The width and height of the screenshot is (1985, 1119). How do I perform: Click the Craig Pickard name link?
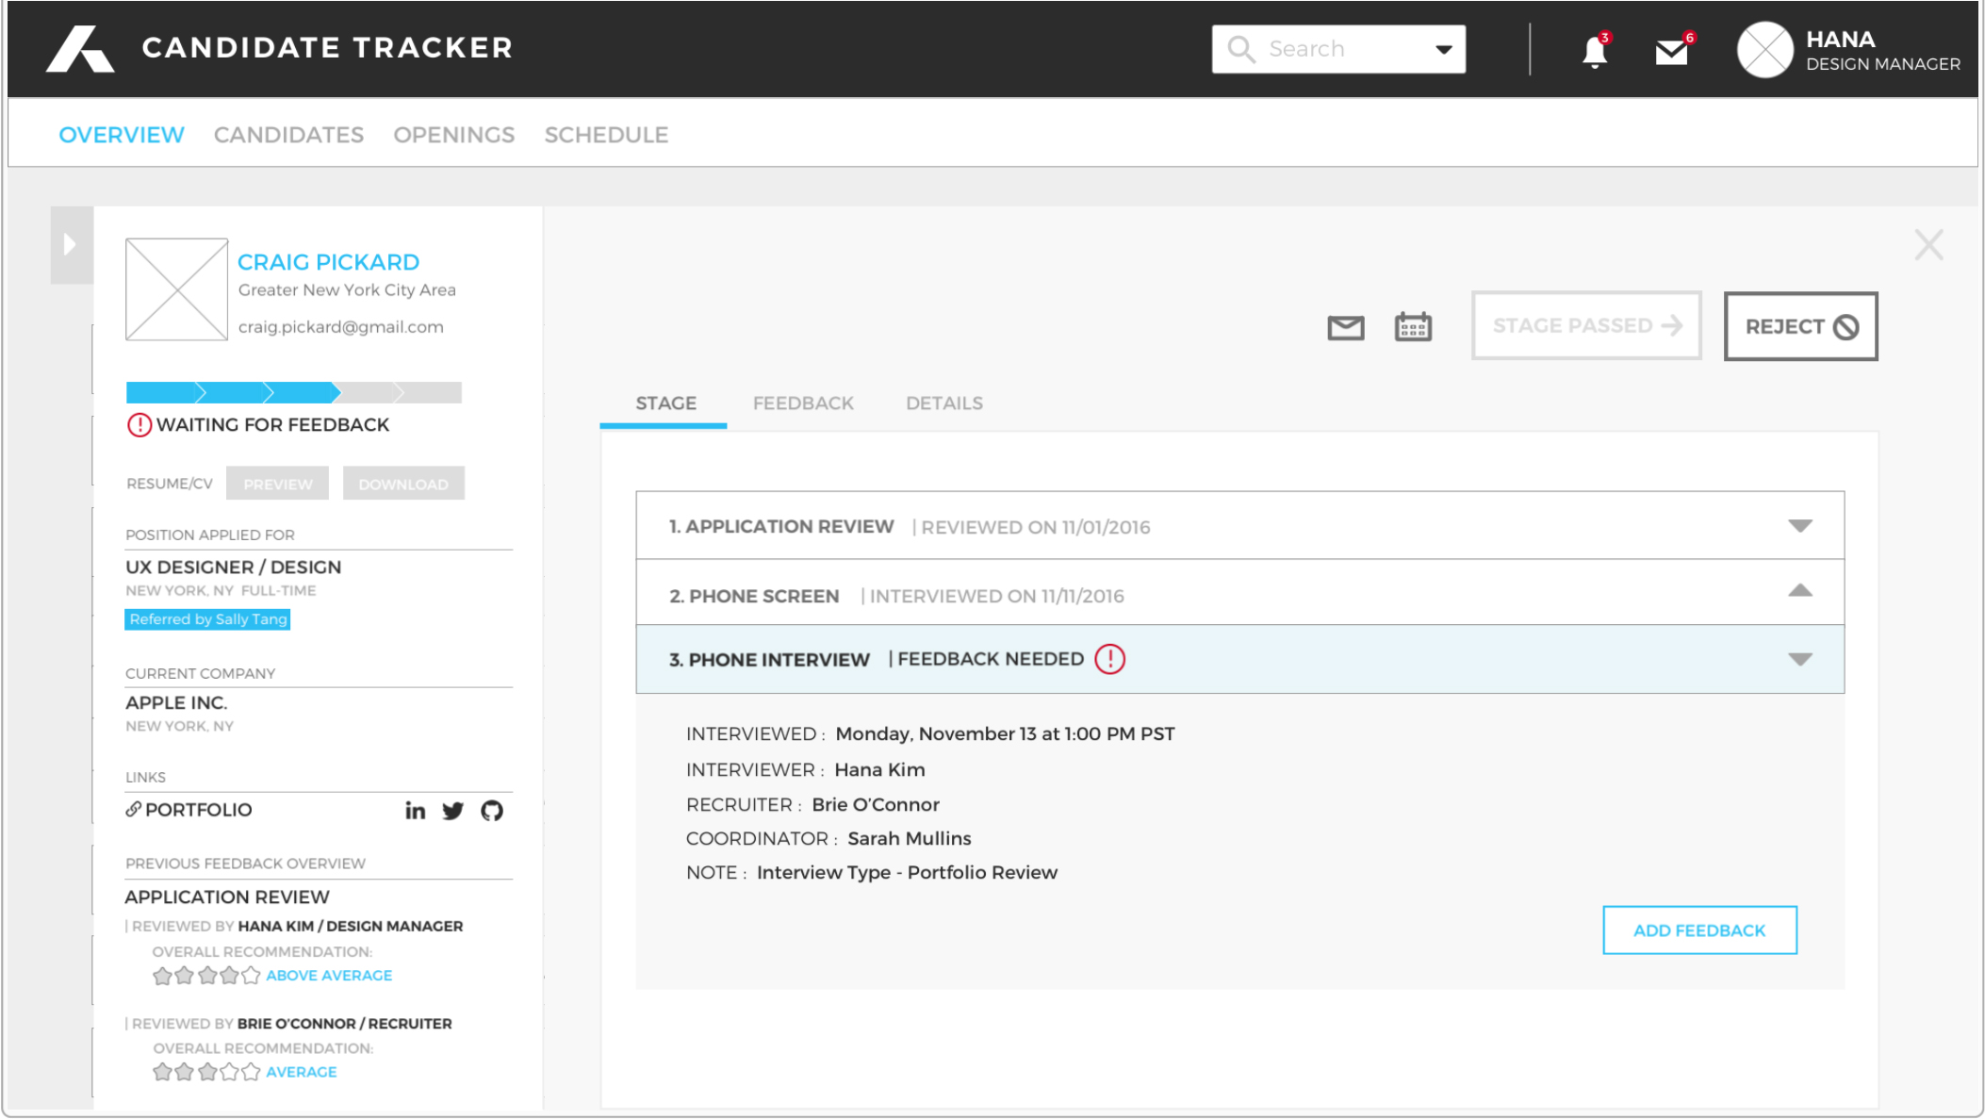pyautogui.click(x=328, y=262)
